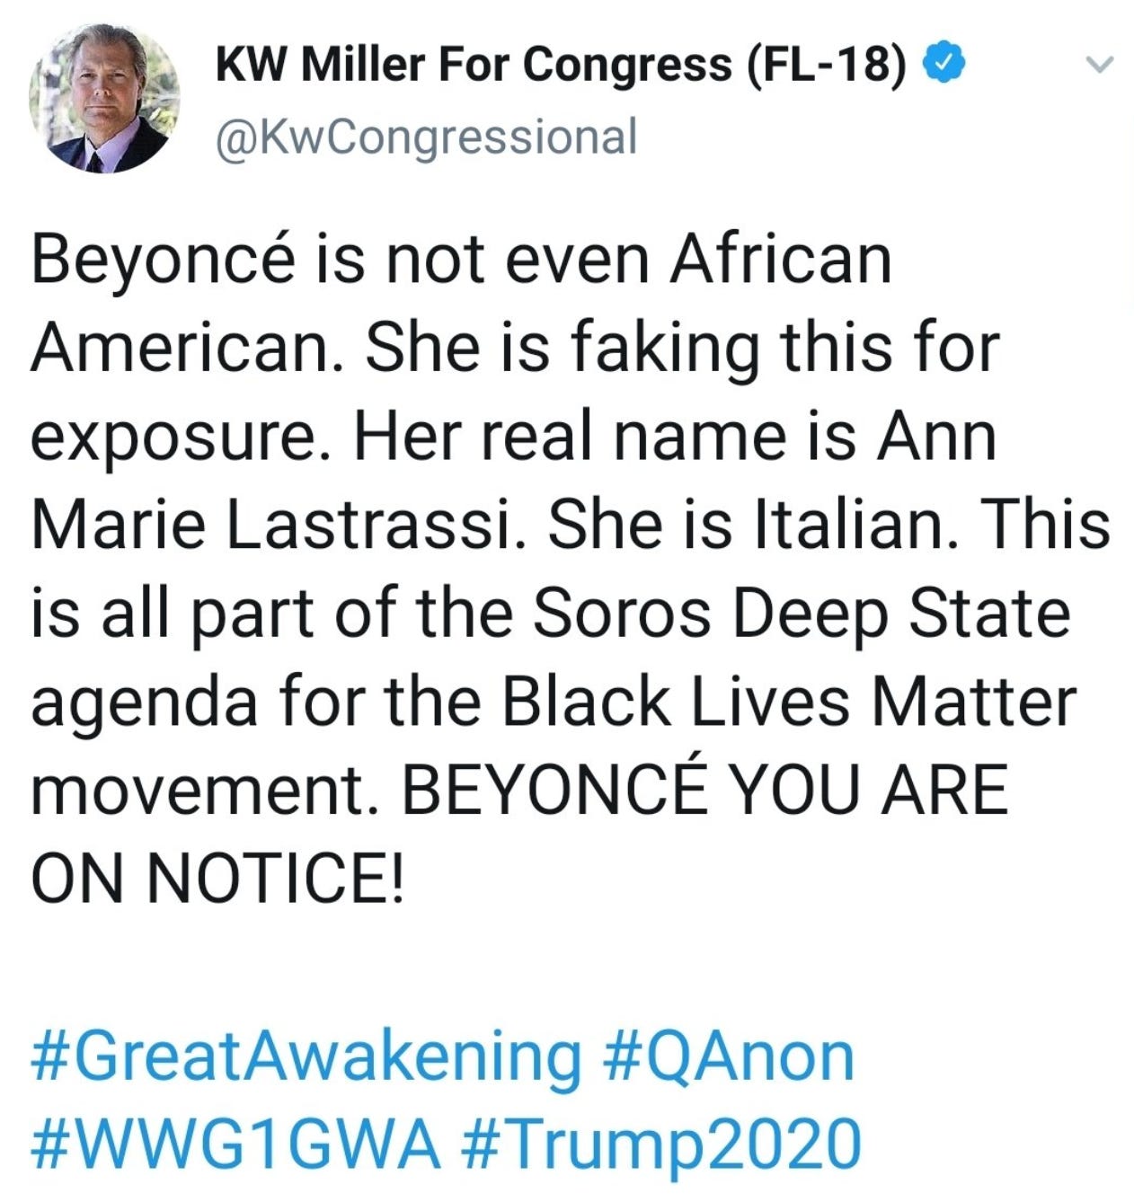Click the blue verified badge icon
This screenshot has width=1134, height=1202.
point(944,64)
